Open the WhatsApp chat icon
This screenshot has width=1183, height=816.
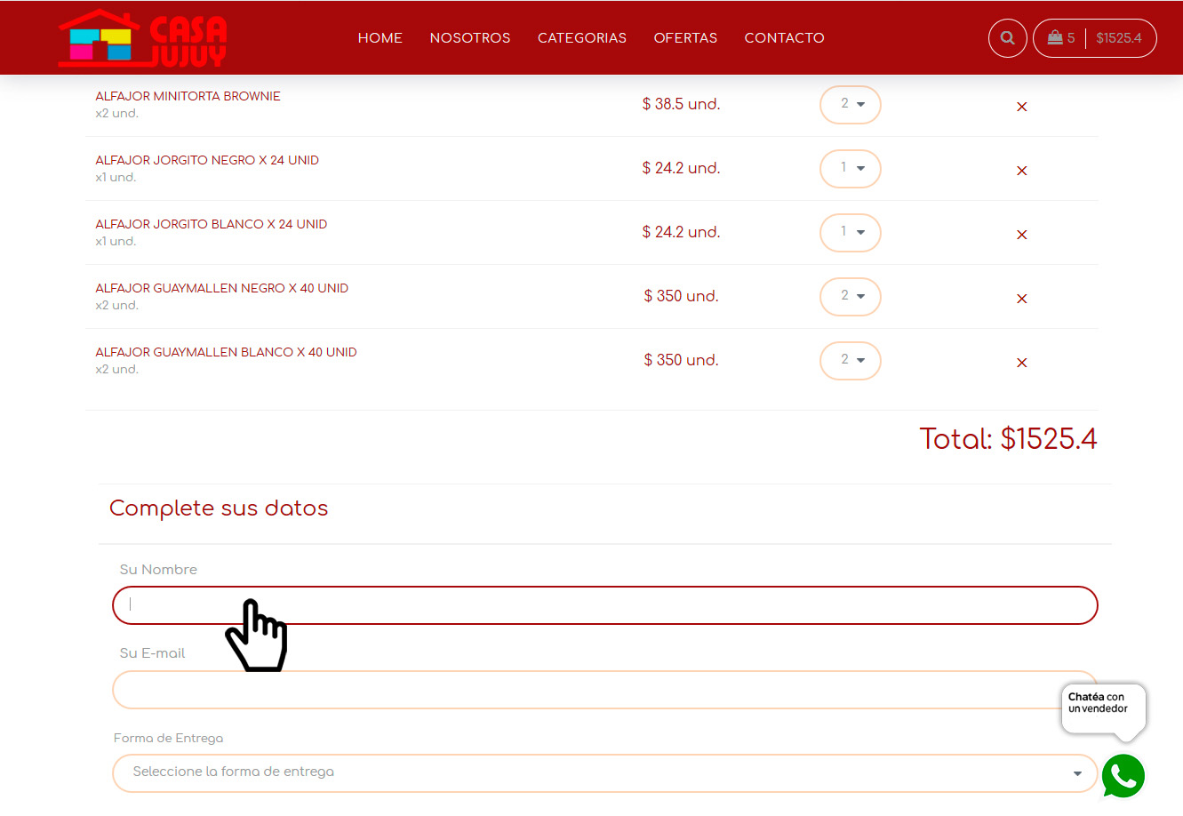click(x=1123, y=776)
